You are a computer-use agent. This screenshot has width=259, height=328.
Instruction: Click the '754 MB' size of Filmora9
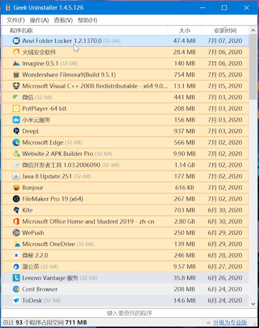(185, 75)
